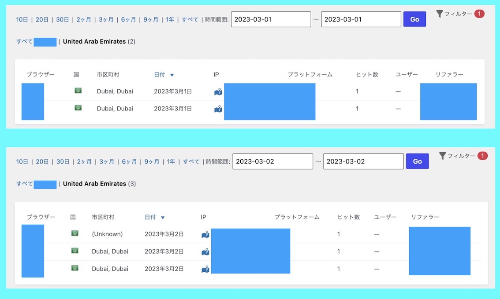
Task: Click UAE flag icon in the (Unknown) city row
Action: coord(75,233)
